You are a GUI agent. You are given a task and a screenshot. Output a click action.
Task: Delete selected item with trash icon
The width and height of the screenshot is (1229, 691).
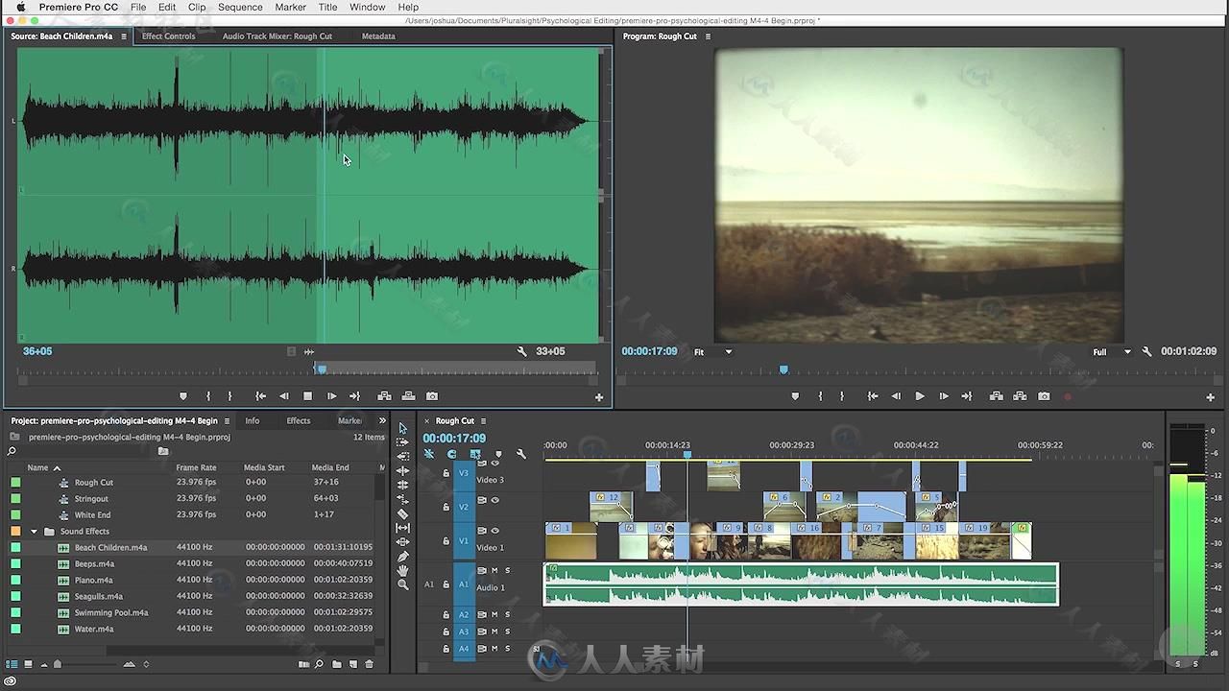tap(370, 664)
